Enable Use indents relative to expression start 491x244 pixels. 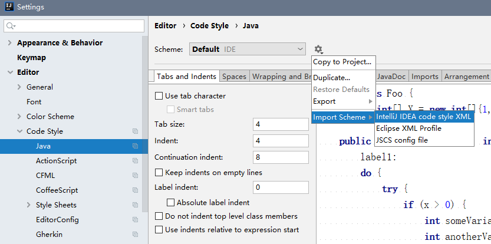159,230
